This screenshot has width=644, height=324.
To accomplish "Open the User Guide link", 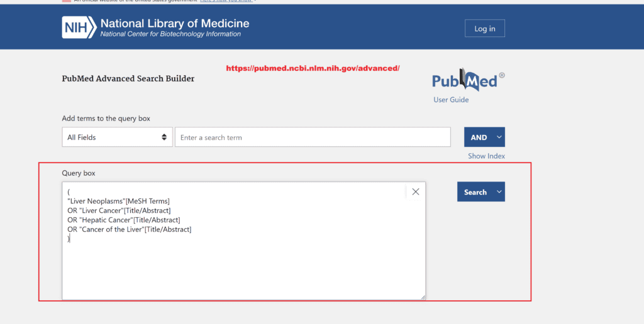I will pos(451,100).
